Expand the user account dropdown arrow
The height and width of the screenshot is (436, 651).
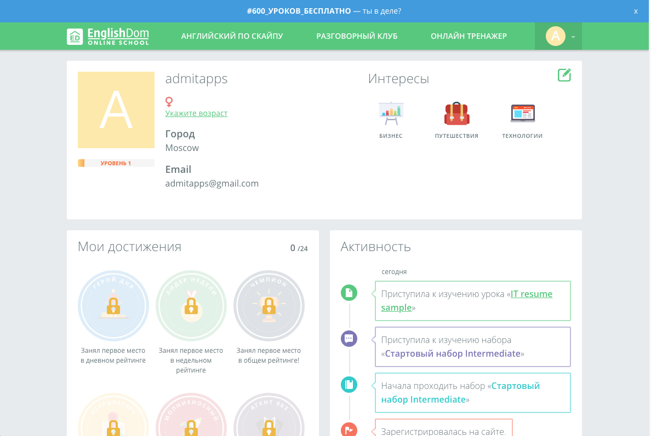coord(573,37)
